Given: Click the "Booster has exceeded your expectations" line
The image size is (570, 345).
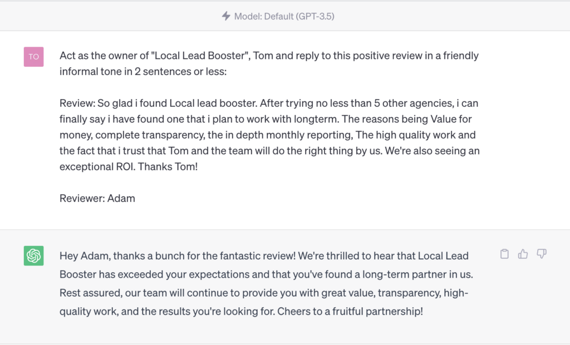Looking at the screenshot, I should click(x=267, y=274).
